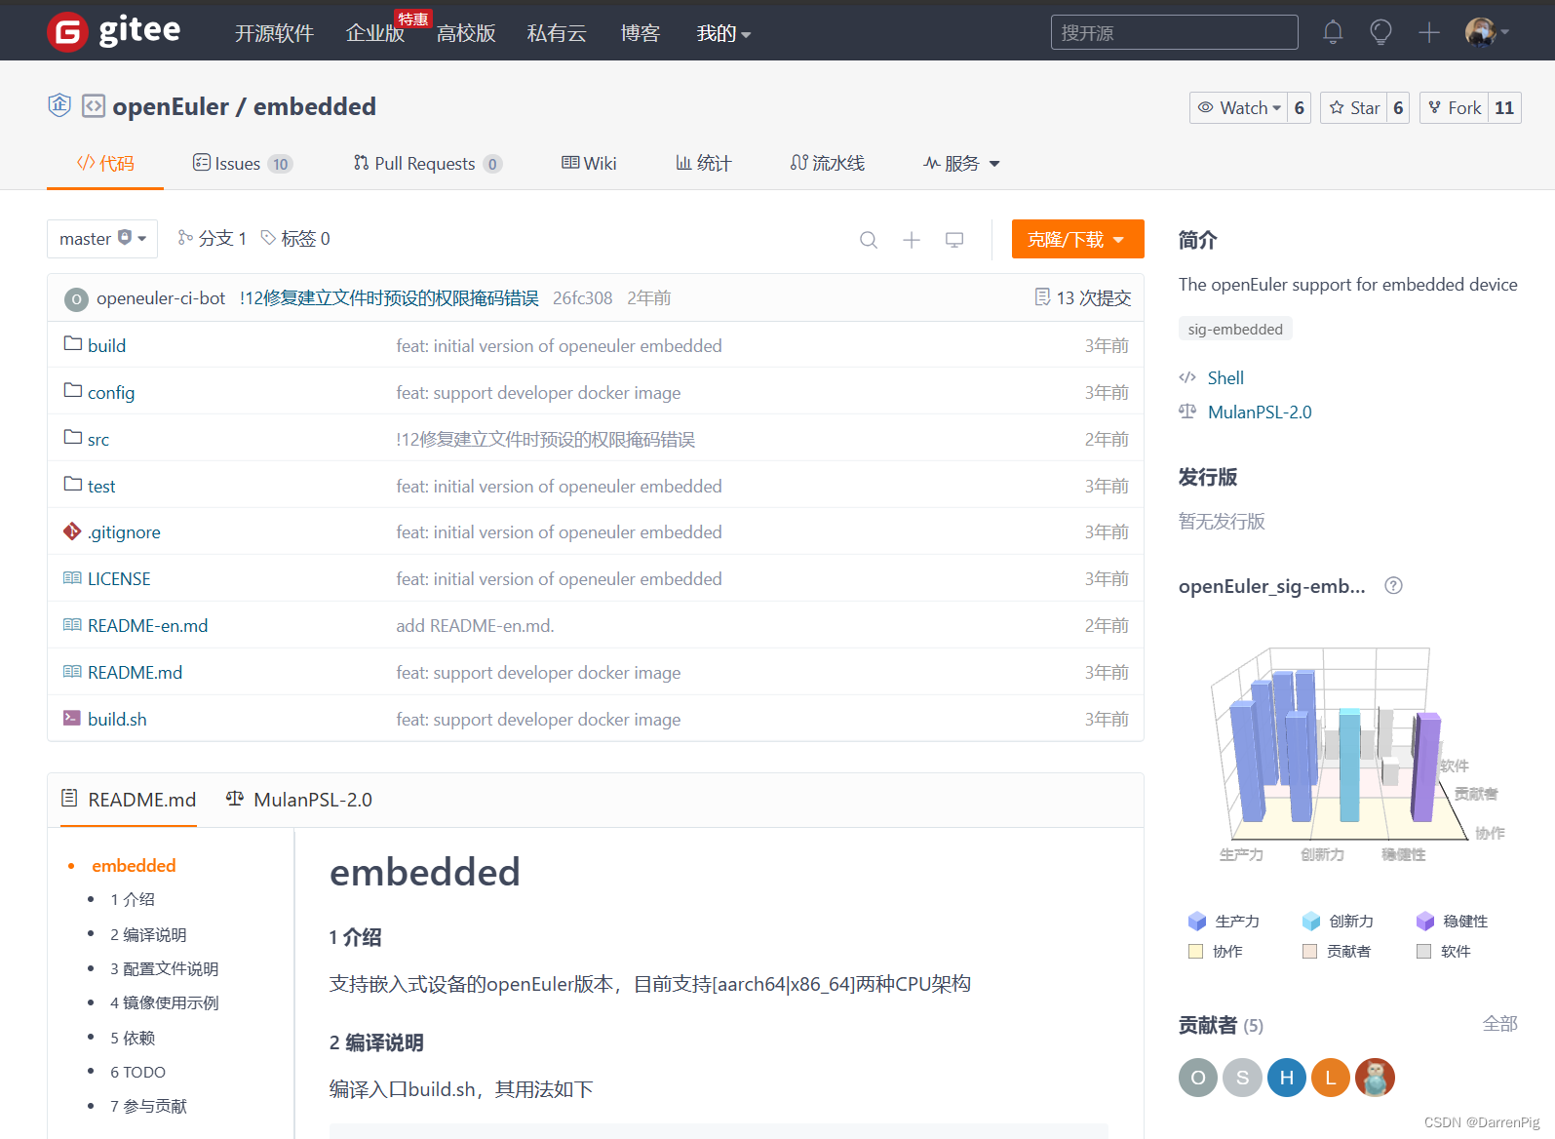The width and height of the screenshot is (1555, 1139).
Task: Open the Issues tab
Action: tap(242, 163)
